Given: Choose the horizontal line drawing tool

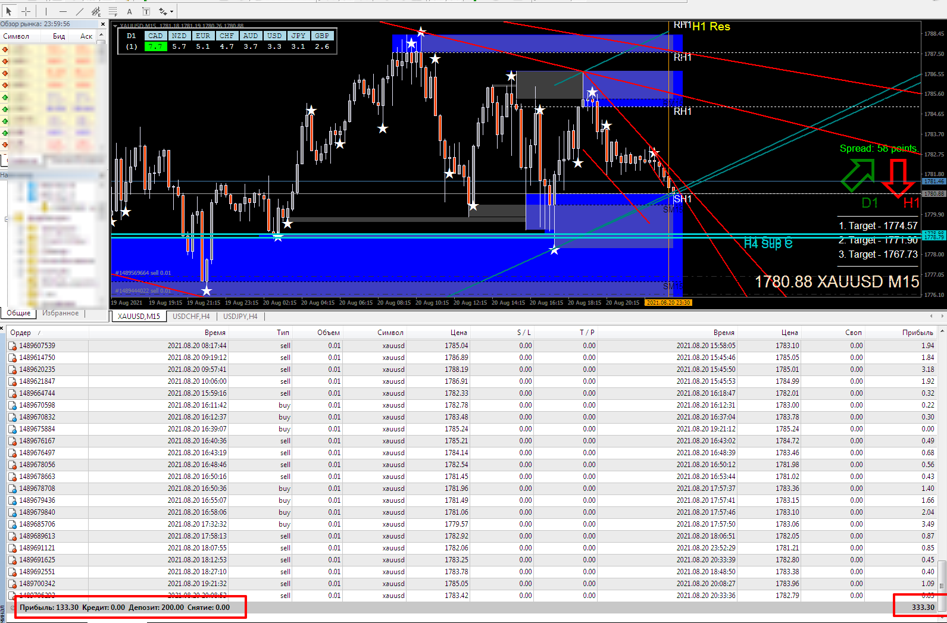Looking at the screenshot, I should tap(62, 11).
